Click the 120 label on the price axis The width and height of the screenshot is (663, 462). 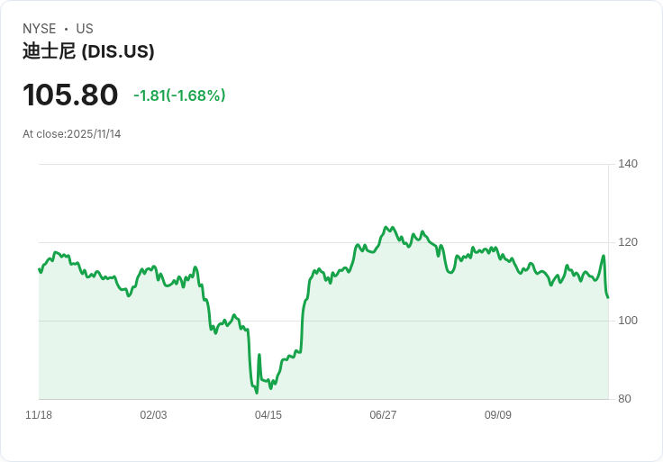coord(628,242)
